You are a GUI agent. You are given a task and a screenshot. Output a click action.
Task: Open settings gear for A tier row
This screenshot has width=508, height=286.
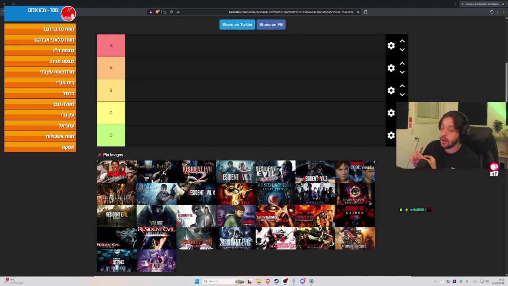pyautogui.click(x=391, y=68)
